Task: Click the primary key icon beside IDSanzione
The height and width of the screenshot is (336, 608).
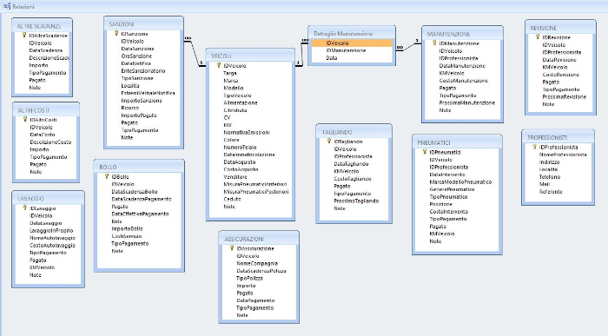Action: 116,33
